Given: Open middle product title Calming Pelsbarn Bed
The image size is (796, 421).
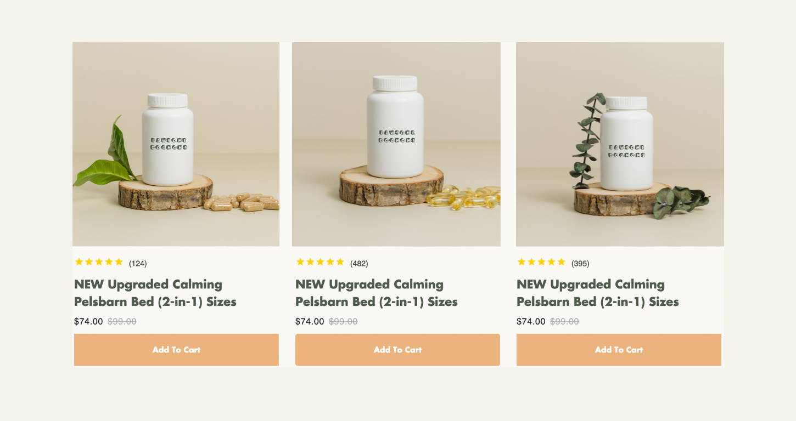Looking at the screenshot, I should [377, 293].
